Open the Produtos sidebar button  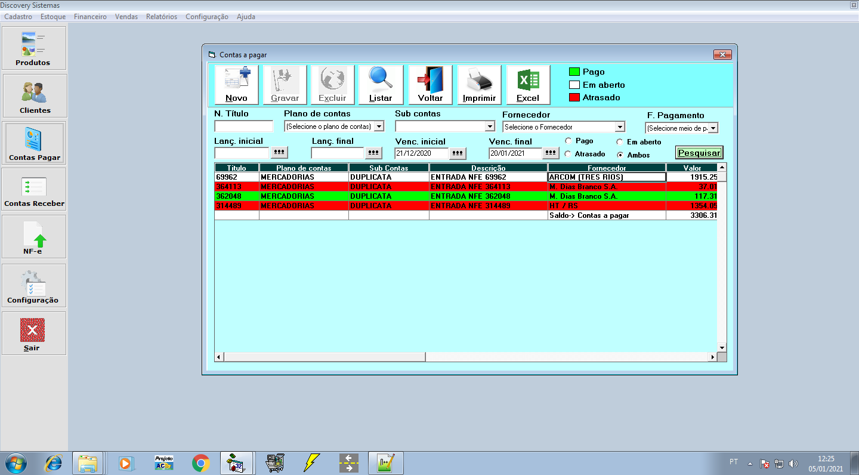point(33,48)
